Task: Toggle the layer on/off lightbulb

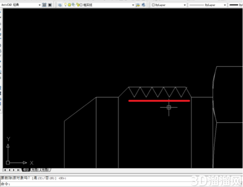Action: click(65, 5)
